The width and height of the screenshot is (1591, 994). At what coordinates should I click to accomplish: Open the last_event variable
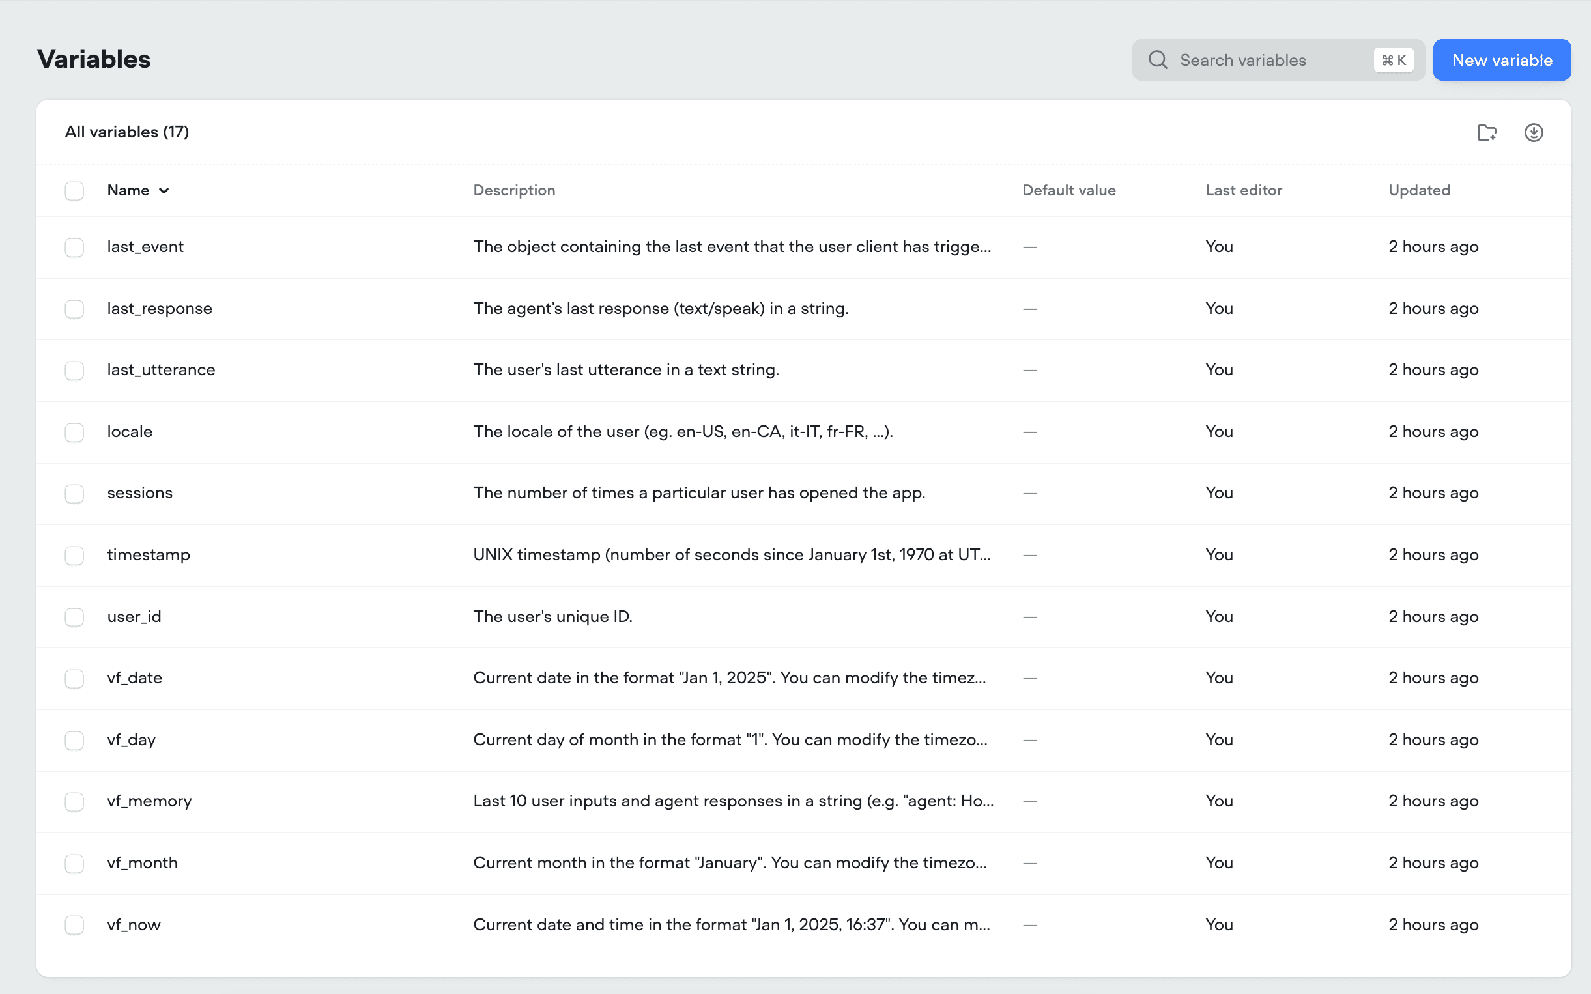145,246
